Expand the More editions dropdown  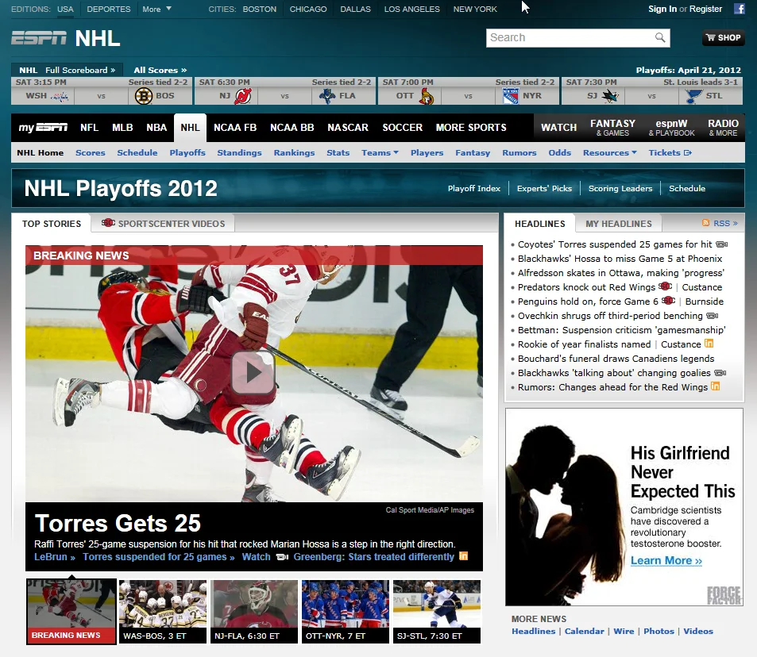(x=157, y=10)
